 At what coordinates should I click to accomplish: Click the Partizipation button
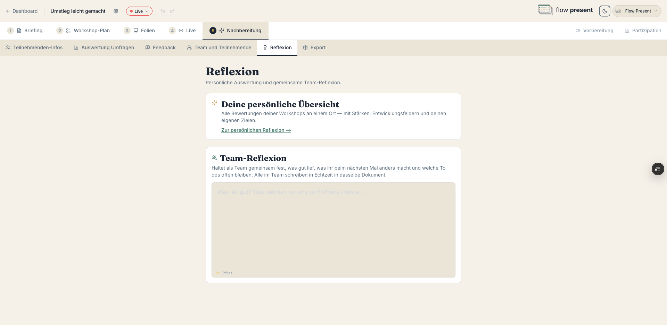click(x=643, y=31)
